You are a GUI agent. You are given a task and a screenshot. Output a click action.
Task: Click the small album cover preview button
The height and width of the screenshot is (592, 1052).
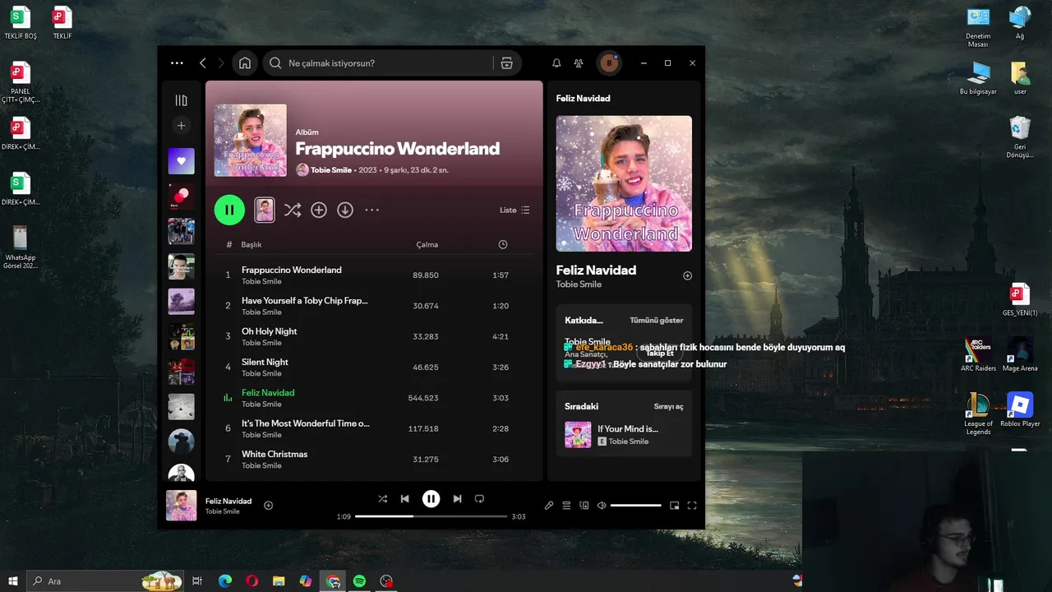tap(265, 210)
